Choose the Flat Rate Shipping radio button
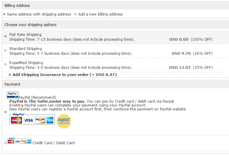Screen dimensions: 229x155 coord(5,36)
